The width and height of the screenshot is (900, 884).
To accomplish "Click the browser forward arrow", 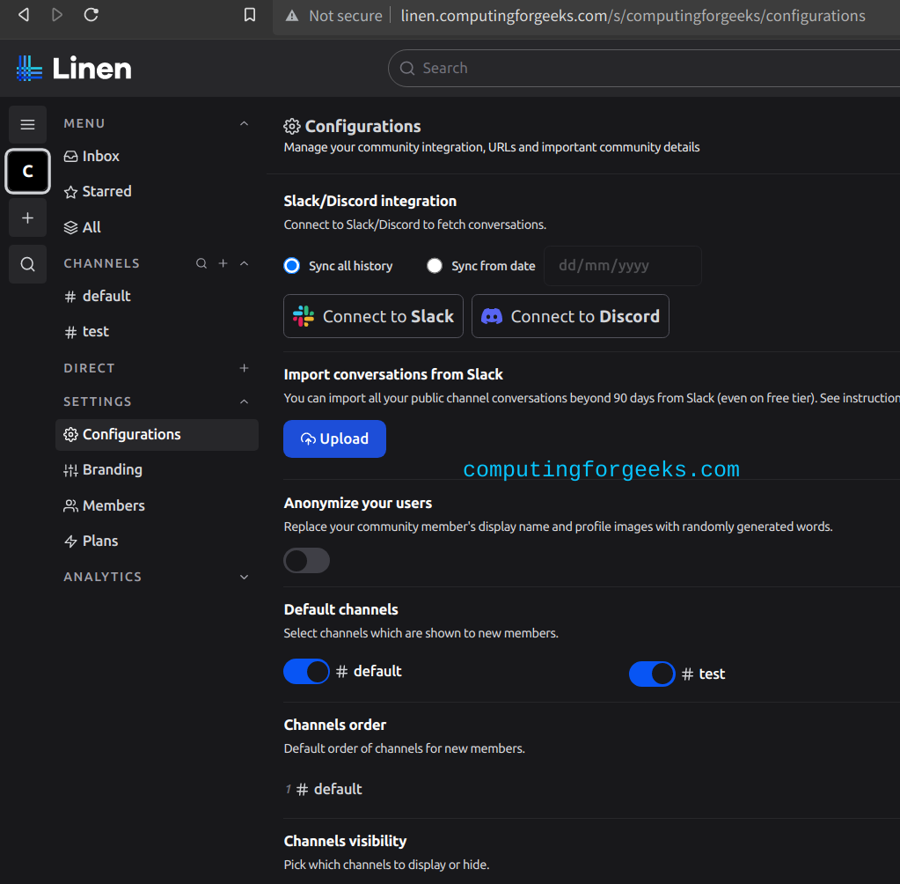I will point(56,14).
